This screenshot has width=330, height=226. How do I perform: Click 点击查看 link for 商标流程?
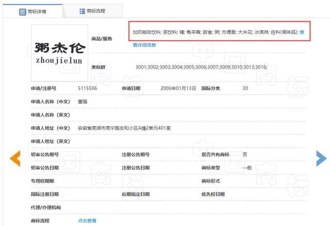pos(87,220)
